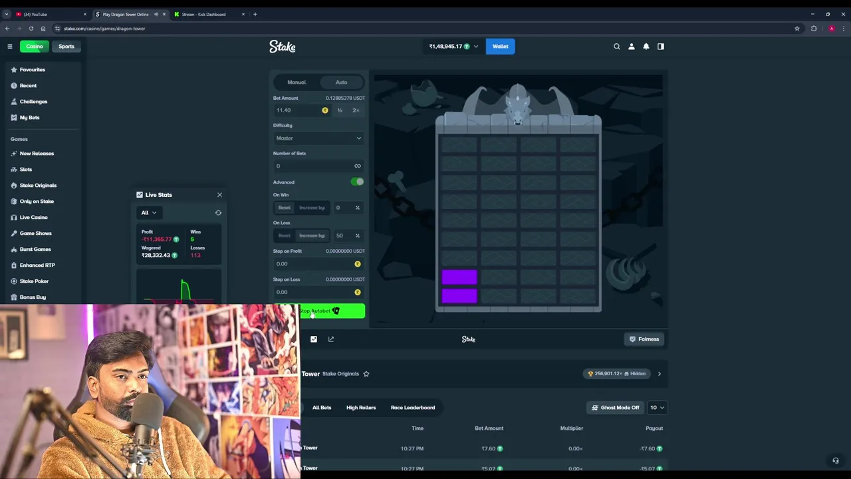
Task: Open the Race Leaderboard tab
Action: pyautogui.click(x=413, y=408)
